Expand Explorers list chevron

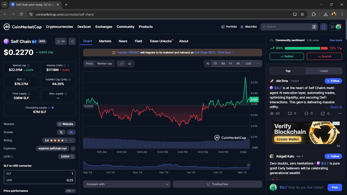73,148
